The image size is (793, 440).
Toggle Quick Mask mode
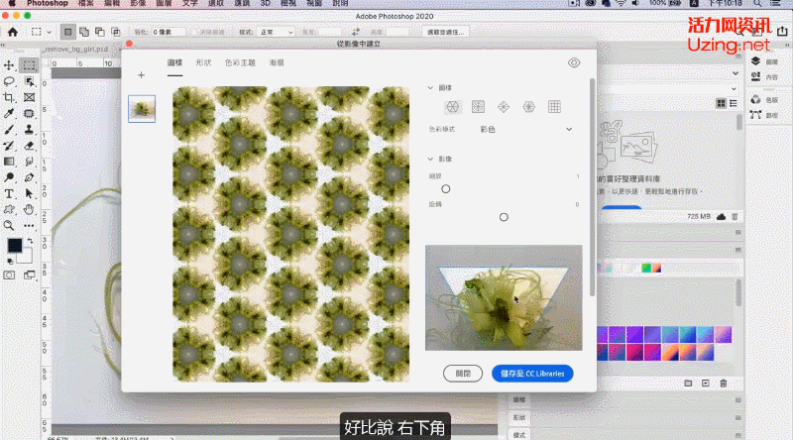coord(9,275)
